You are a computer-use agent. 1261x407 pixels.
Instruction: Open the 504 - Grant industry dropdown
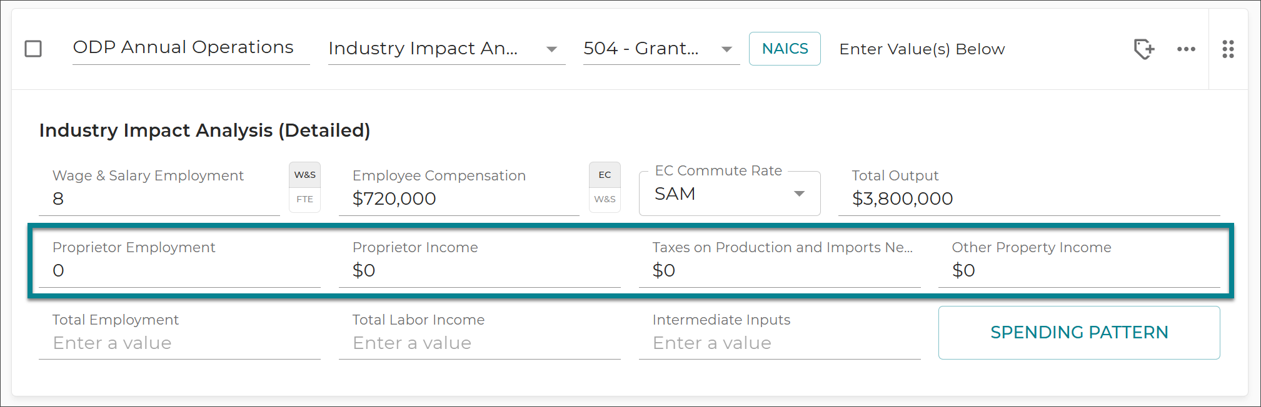click(x=661, y=49)
